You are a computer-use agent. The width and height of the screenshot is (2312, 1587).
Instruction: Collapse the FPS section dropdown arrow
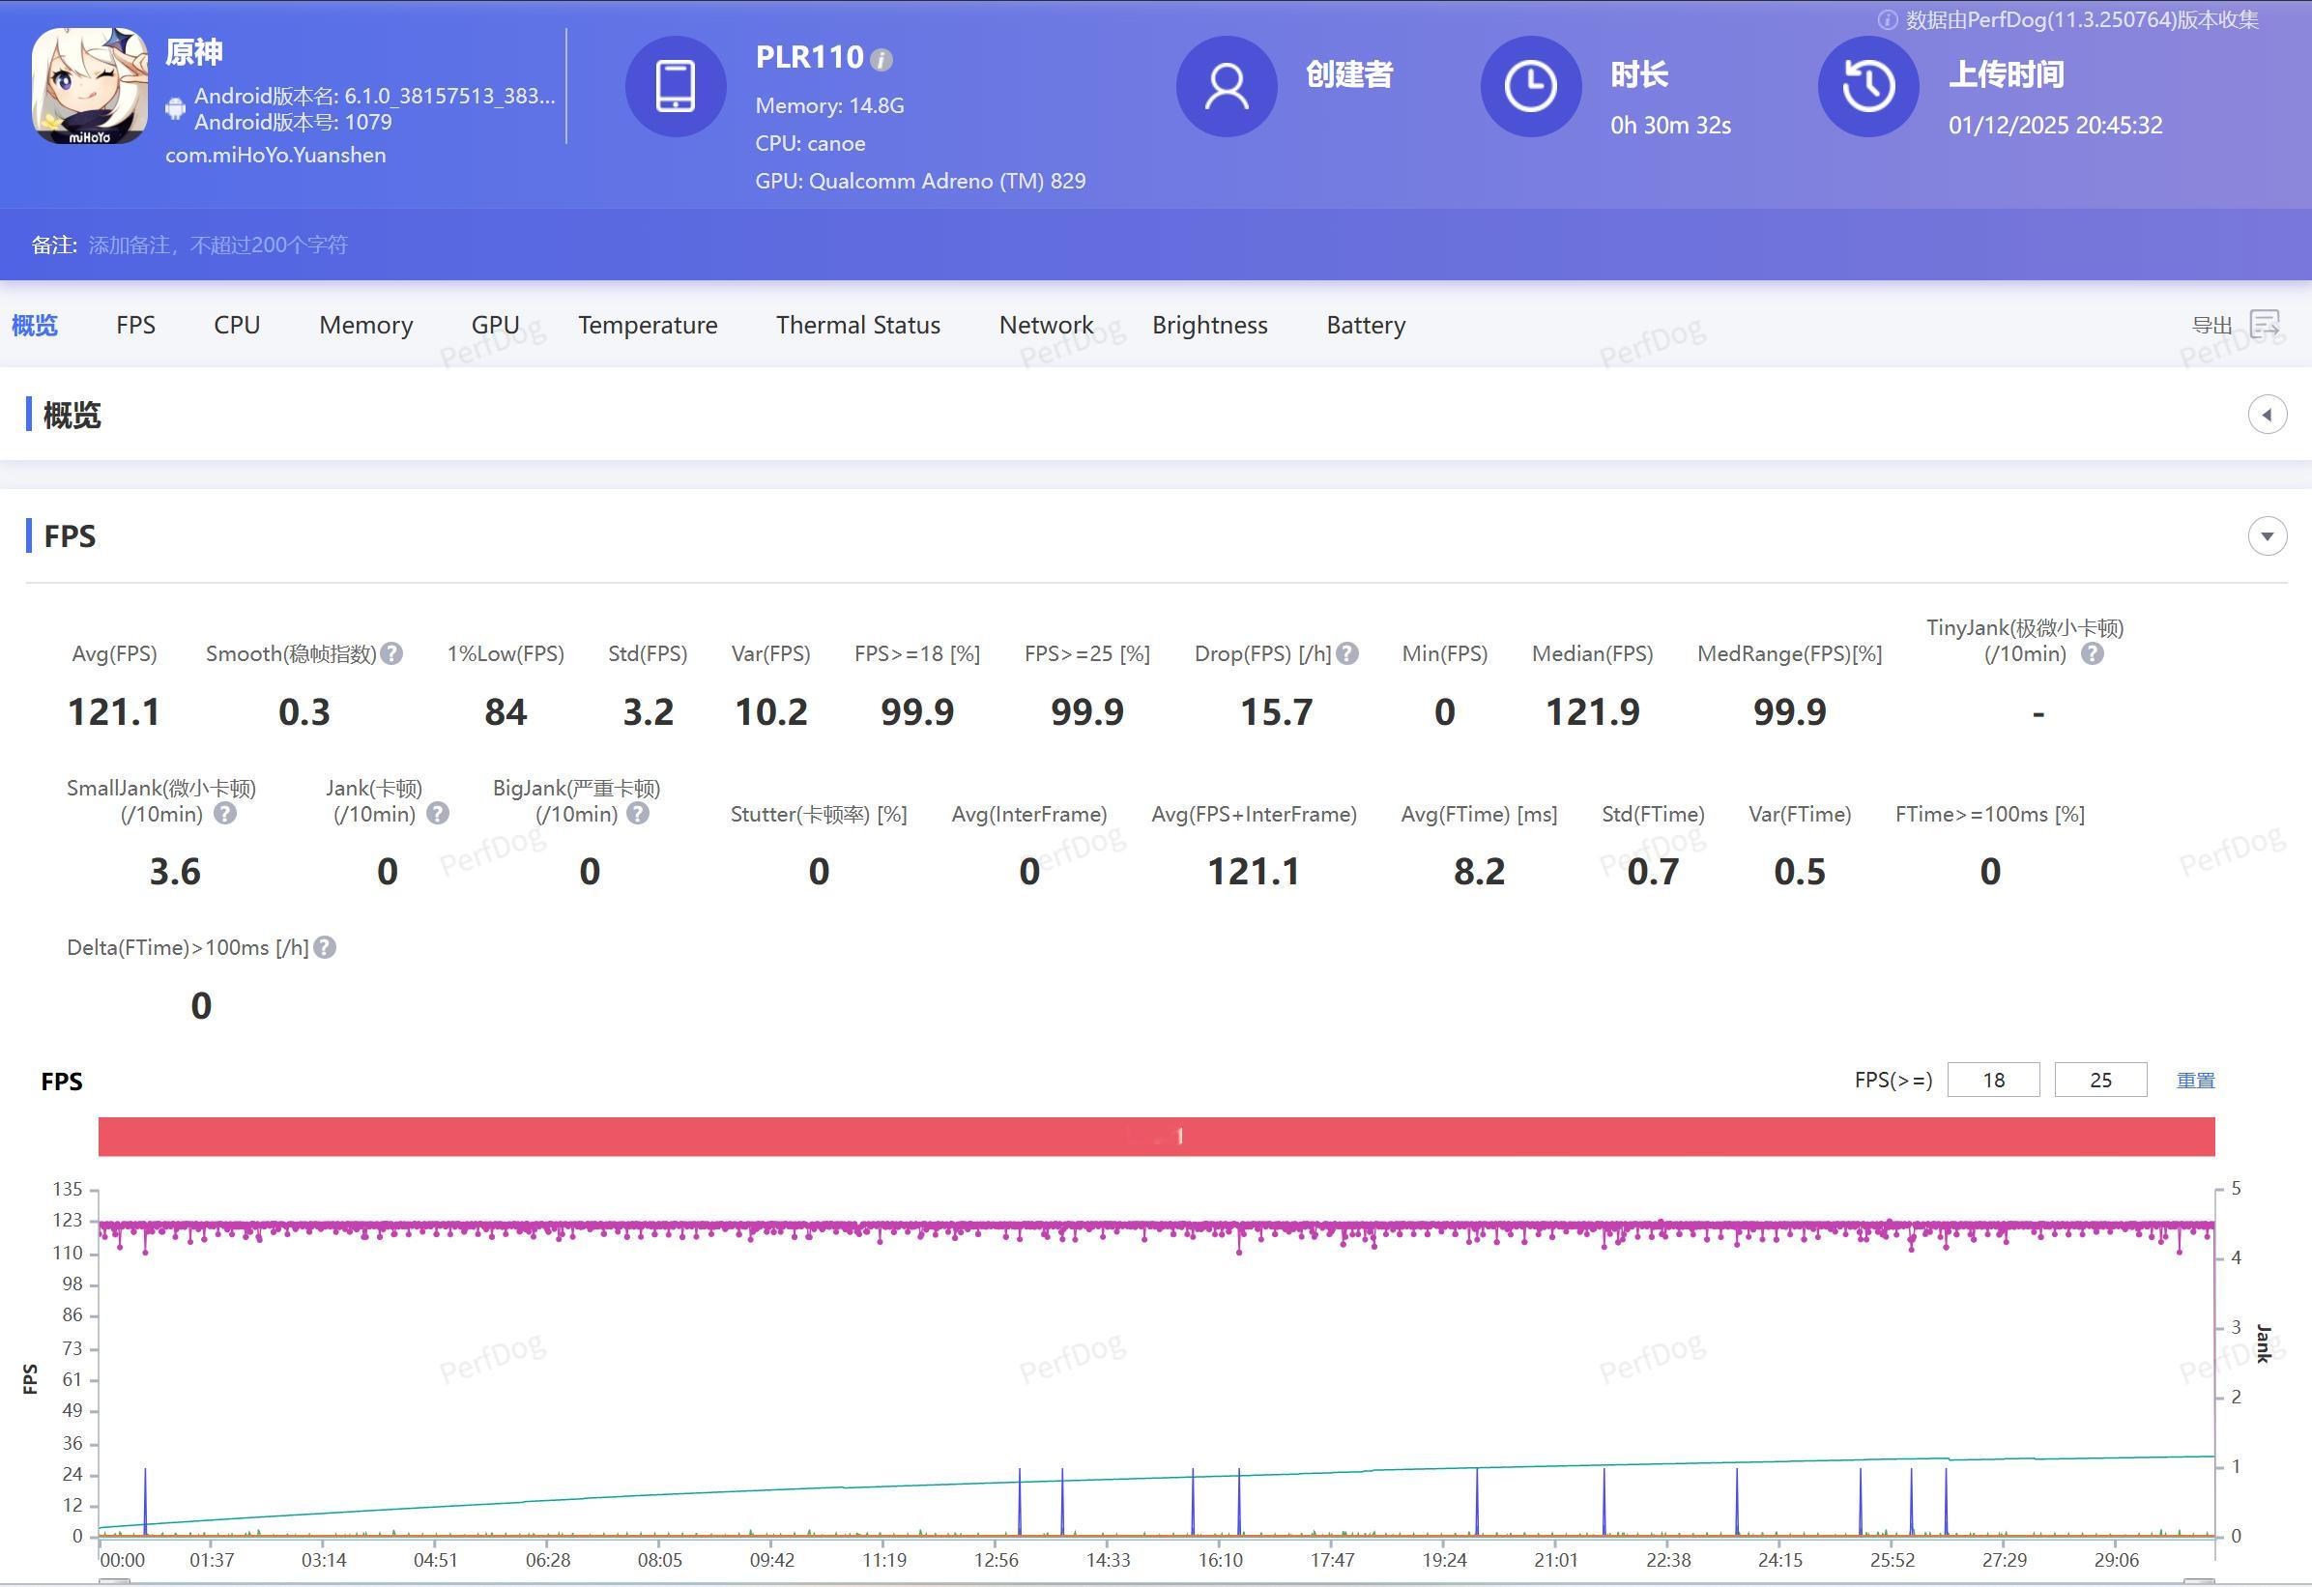click(x=2267, y=536)
